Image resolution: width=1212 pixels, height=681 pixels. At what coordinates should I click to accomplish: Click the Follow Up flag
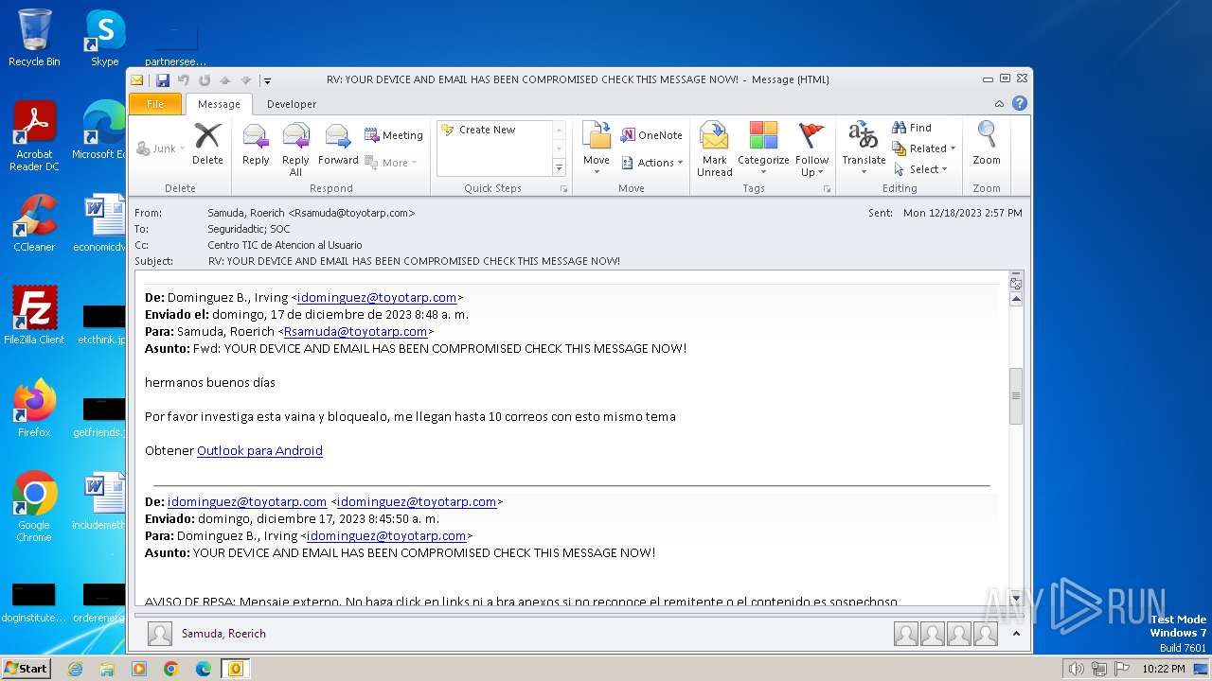tap(811, 149)
